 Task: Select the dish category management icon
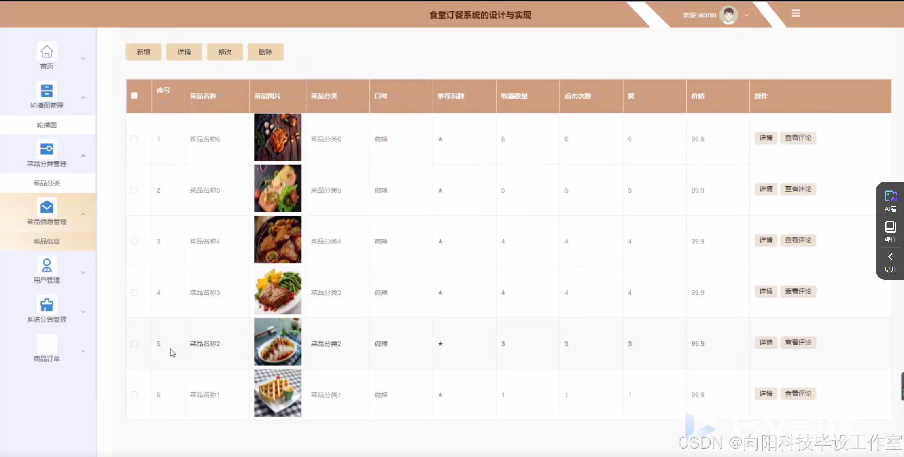pos(47,149)
